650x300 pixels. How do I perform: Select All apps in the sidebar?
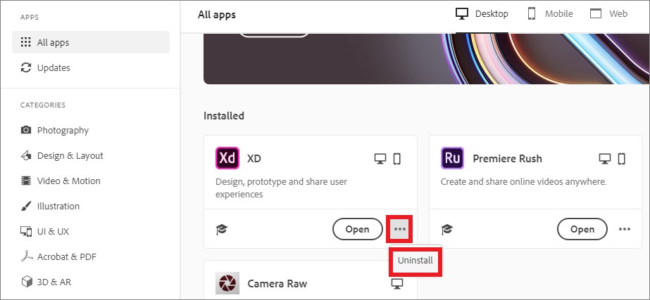coord(91,42)
